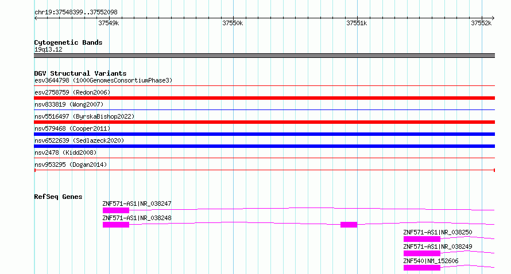Select the small middle exon of NR_038248
This screenshot has height=274, width=511.
click(x=349, y=225)
